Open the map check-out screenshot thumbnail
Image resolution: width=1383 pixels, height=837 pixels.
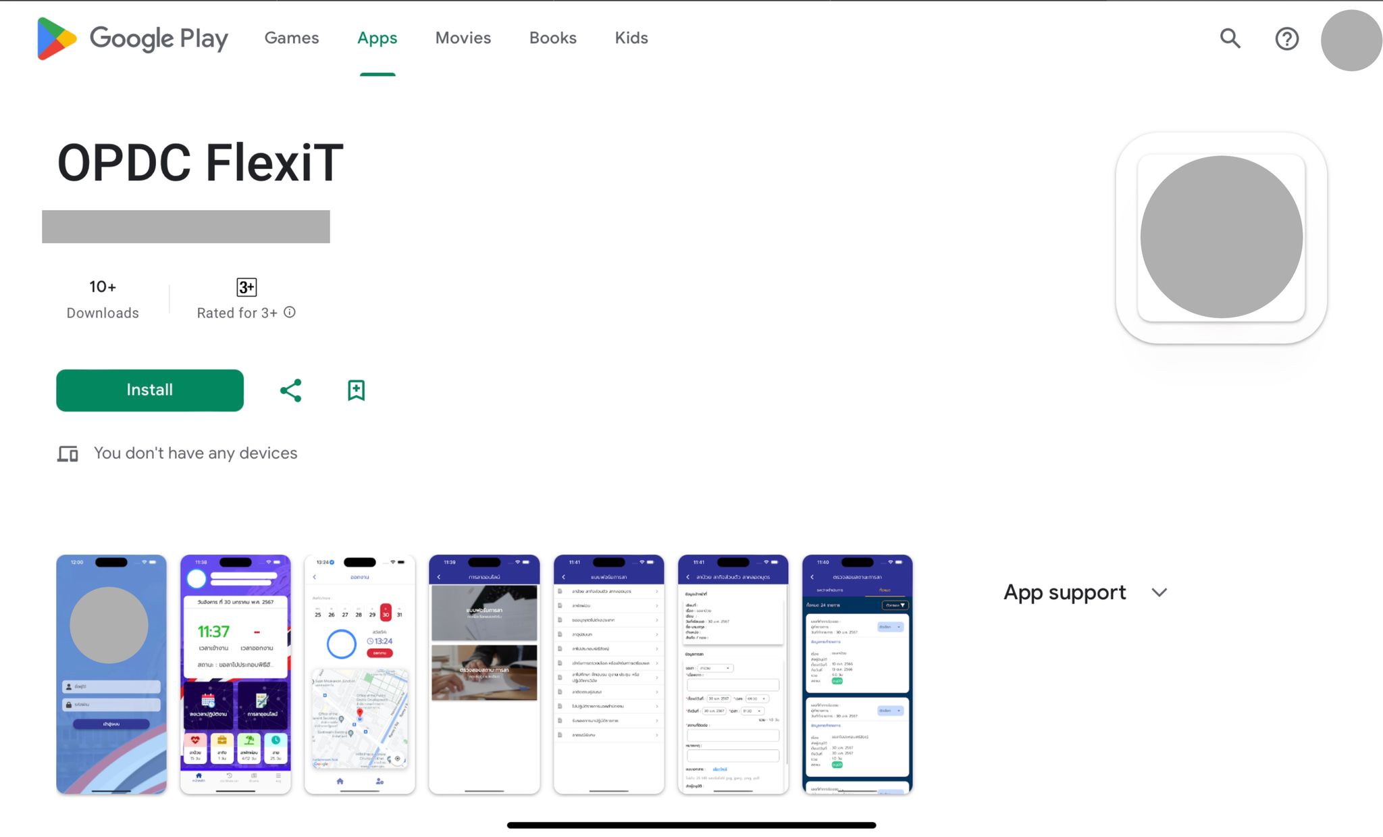[359, 674]
